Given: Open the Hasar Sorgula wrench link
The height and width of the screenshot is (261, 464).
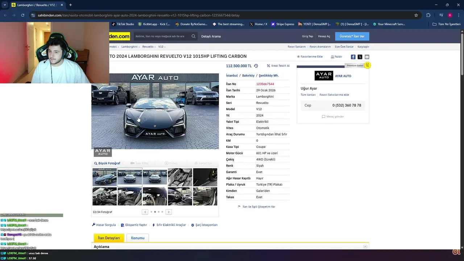Looking at the screenshot, I should 104,225.
